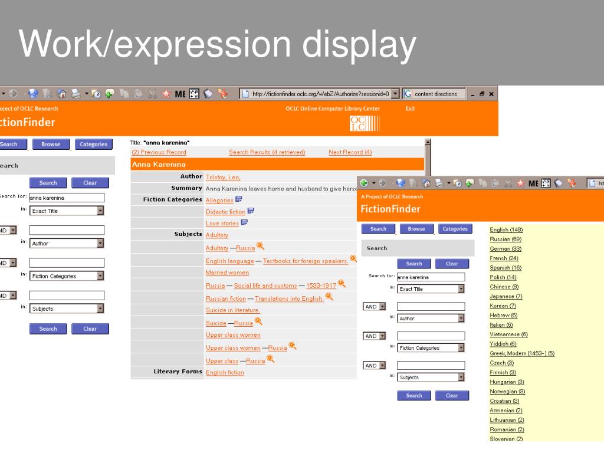Click magnifier icon beside Upper class women — Russia
Screen dimensions: 604x453
(293, 346)
